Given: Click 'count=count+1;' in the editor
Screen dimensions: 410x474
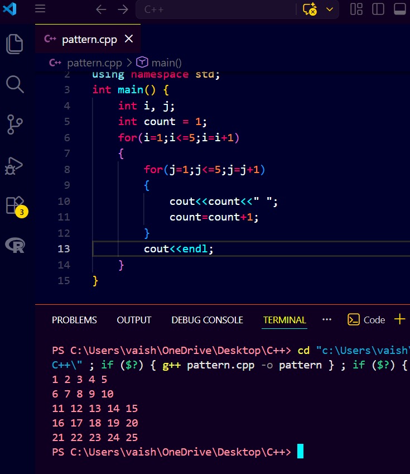Looking at the screenshot, I should [x=214, y=217].
